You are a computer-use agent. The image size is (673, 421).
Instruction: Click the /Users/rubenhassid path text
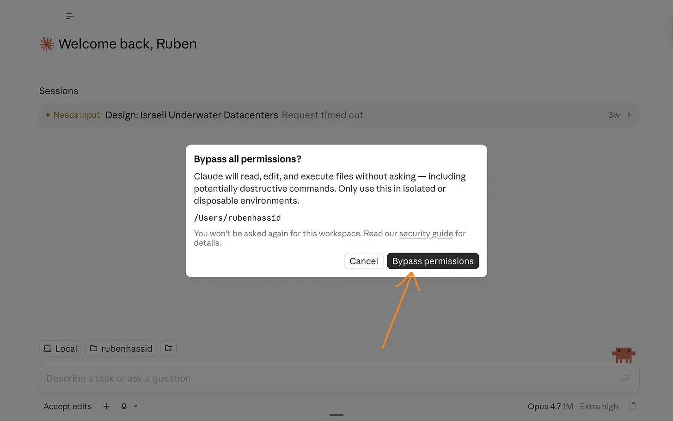coord(237,218)
